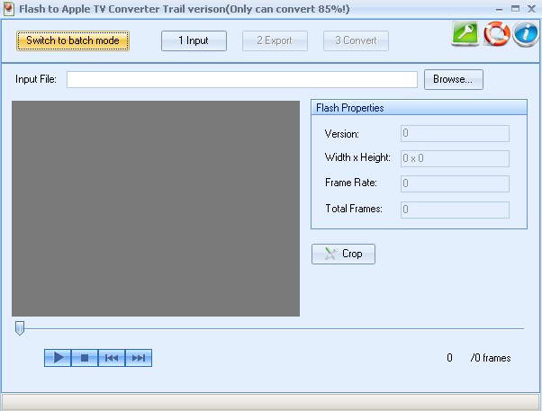Browse for an input file

tap(454, 79)
